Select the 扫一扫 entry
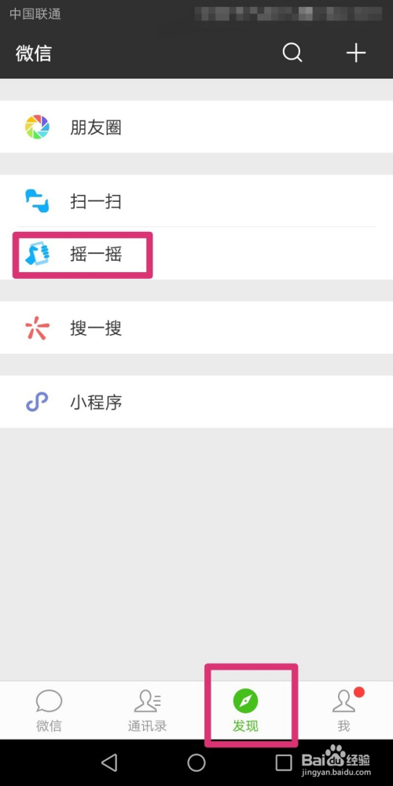The width and height of the screenshot is (393, 786). click(196, 201)
